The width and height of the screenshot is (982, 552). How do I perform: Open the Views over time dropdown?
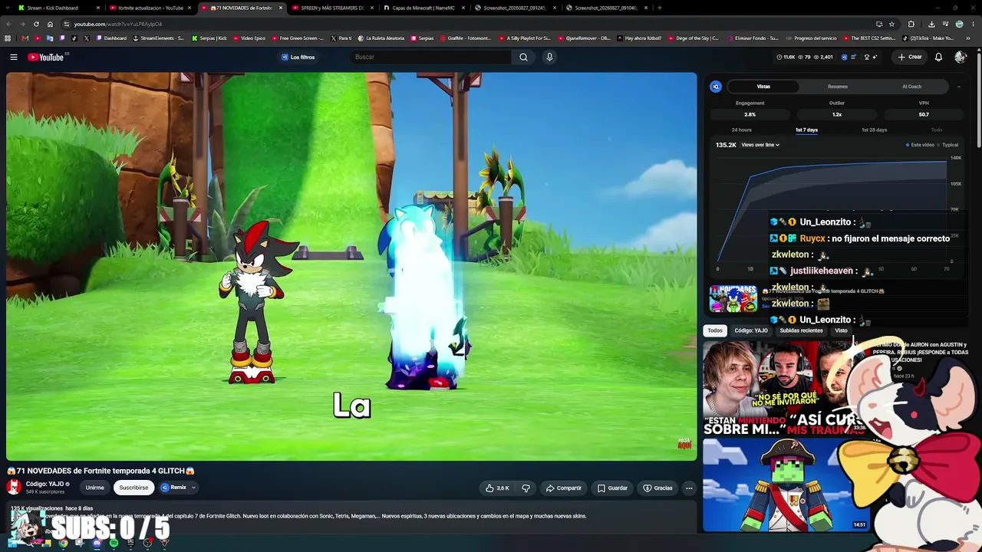point(760,145)
